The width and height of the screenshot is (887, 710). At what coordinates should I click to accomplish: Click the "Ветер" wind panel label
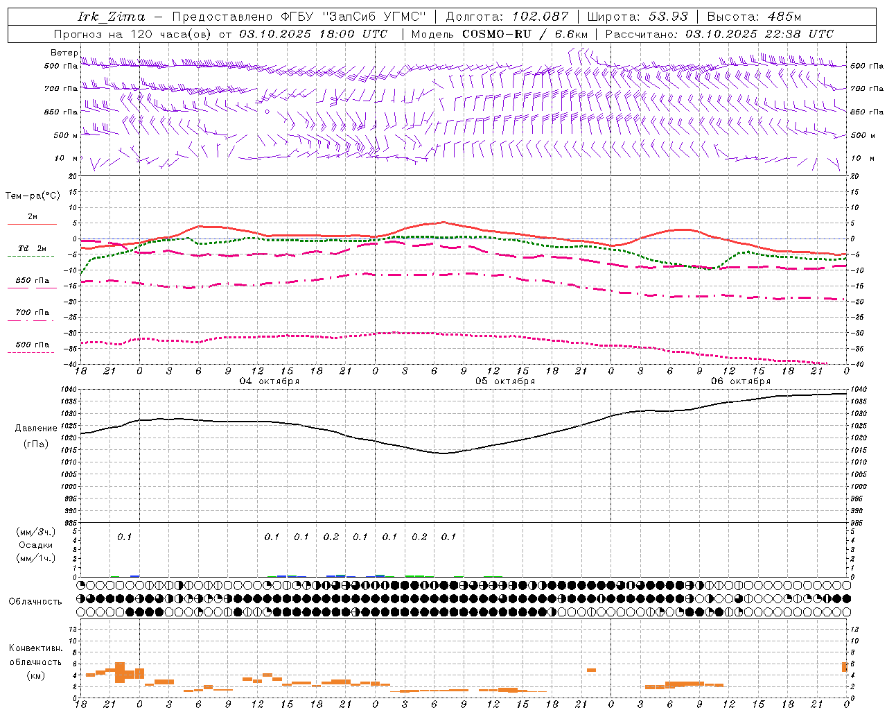click(x=64, y=53)
